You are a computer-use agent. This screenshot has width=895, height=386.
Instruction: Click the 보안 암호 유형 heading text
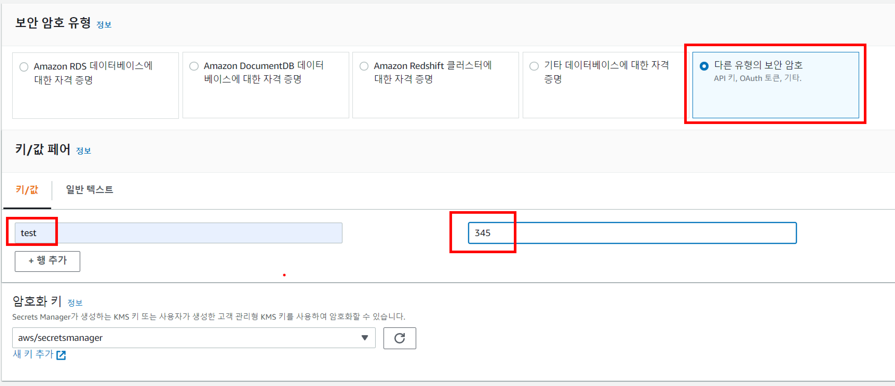[53, 23]
